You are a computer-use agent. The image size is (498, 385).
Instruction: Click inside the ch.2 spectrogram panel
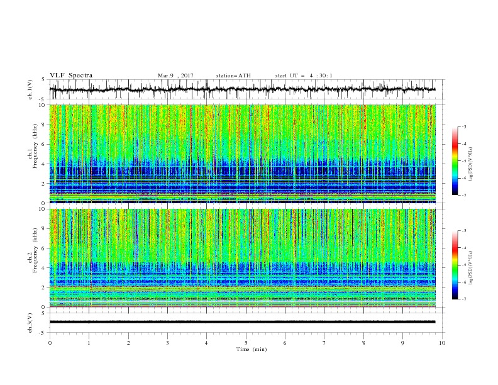click(x=243, y=258)
